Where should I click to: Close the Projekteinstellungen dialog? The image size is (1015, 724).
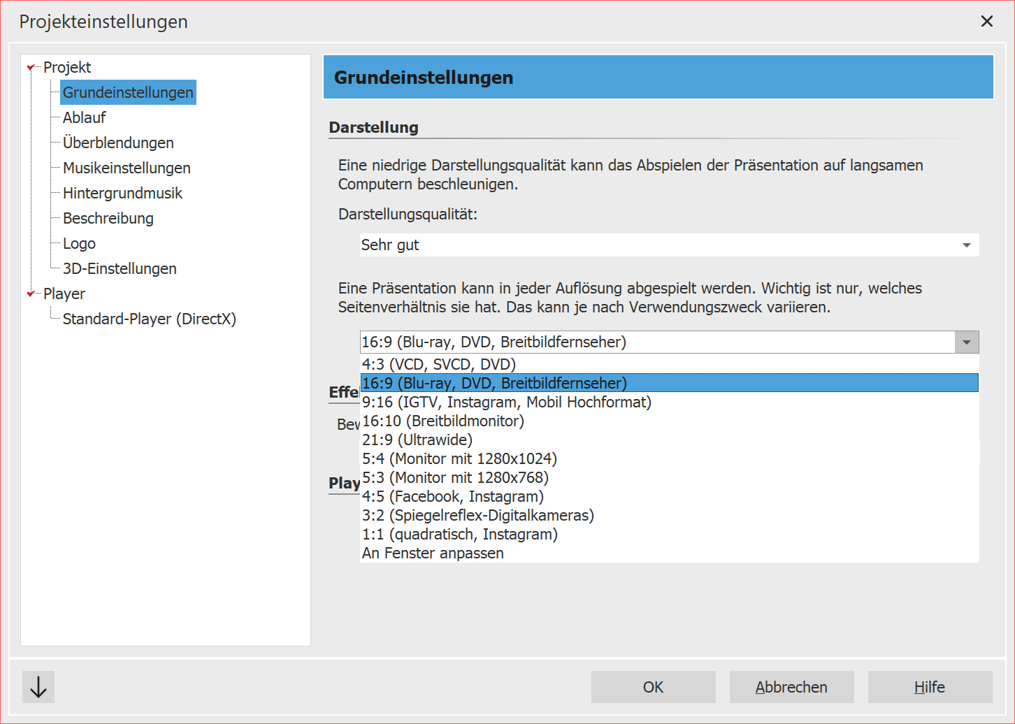point(987,21)
